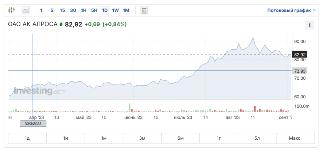The image size is (325, 153).
Task: Click the black 82,92 axis price label
Action: tap(299, 55)
